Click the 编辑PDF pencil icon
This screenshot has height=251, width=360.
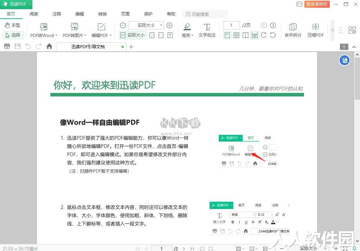(x=101, y=27)
